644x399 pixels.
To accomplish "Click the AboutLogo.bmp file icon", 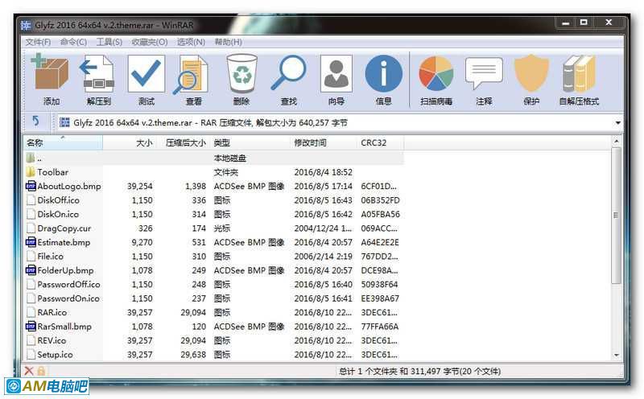I will pyautogui.click(x=31, y=186).
